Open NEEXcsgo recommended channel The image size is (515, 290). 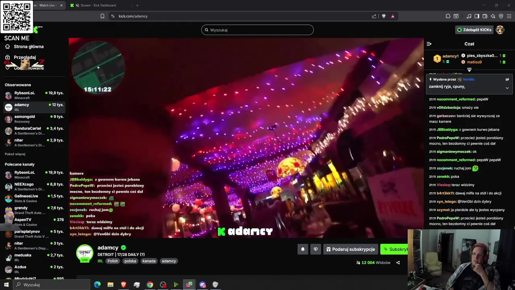(x=34, y=186)
